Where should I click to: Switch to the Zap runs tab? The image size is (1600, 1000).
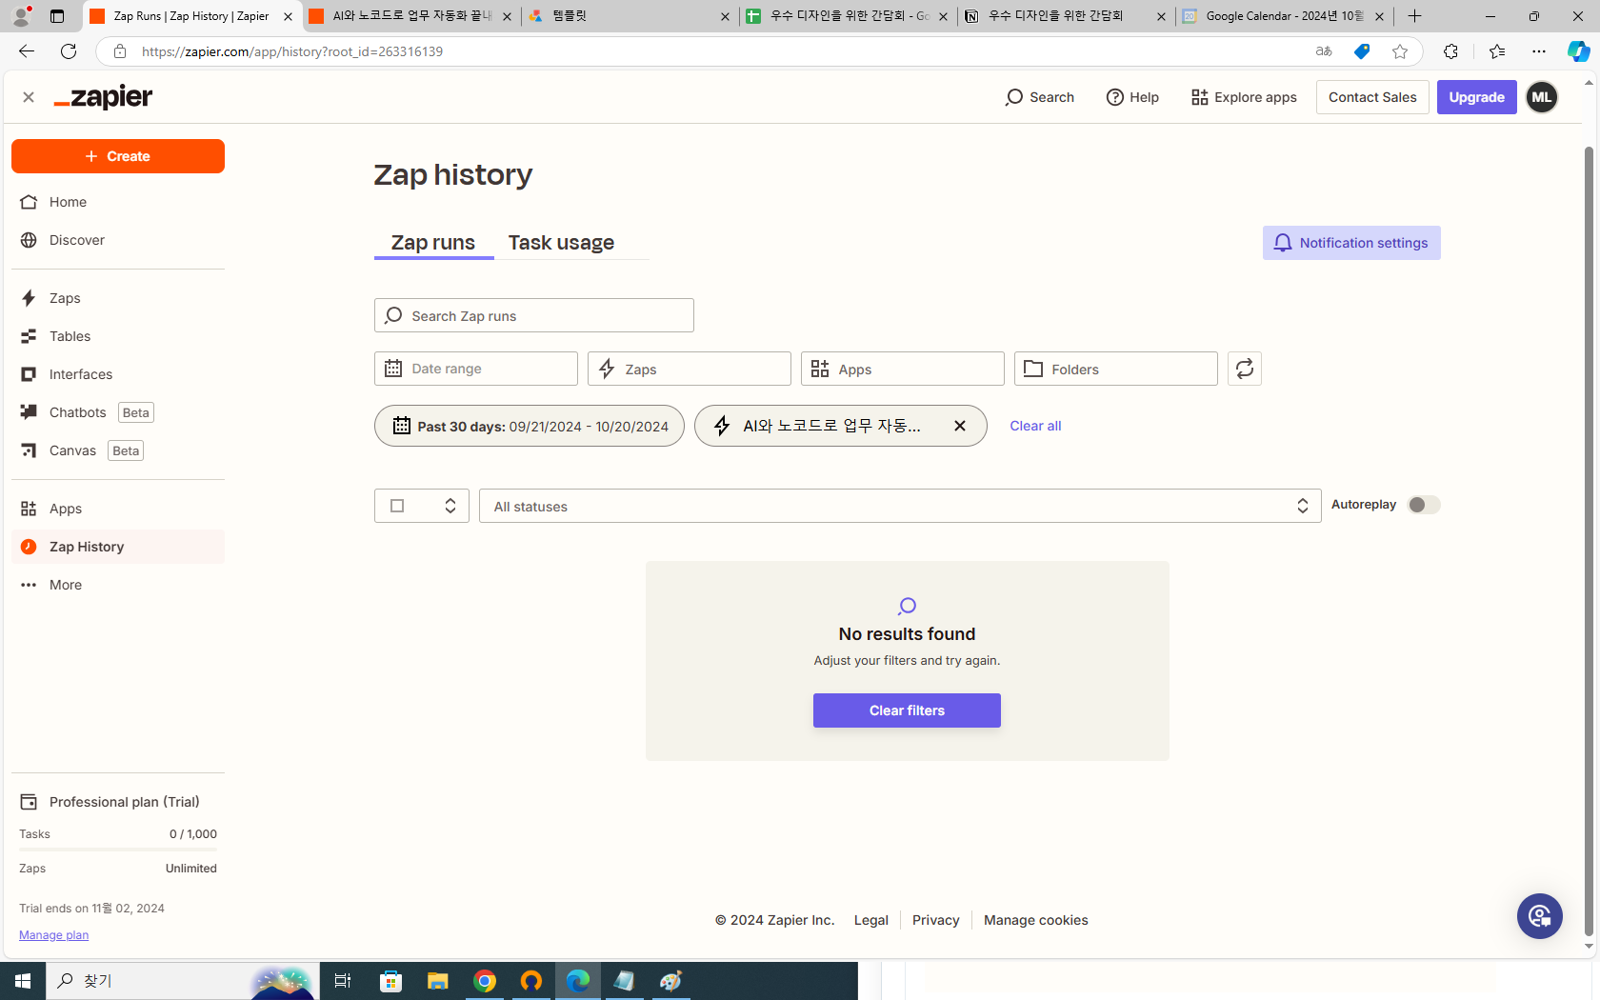(433, 243)
